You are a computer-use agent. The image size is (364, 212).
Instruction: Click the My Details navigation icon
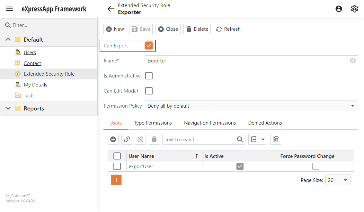point(18,85)
